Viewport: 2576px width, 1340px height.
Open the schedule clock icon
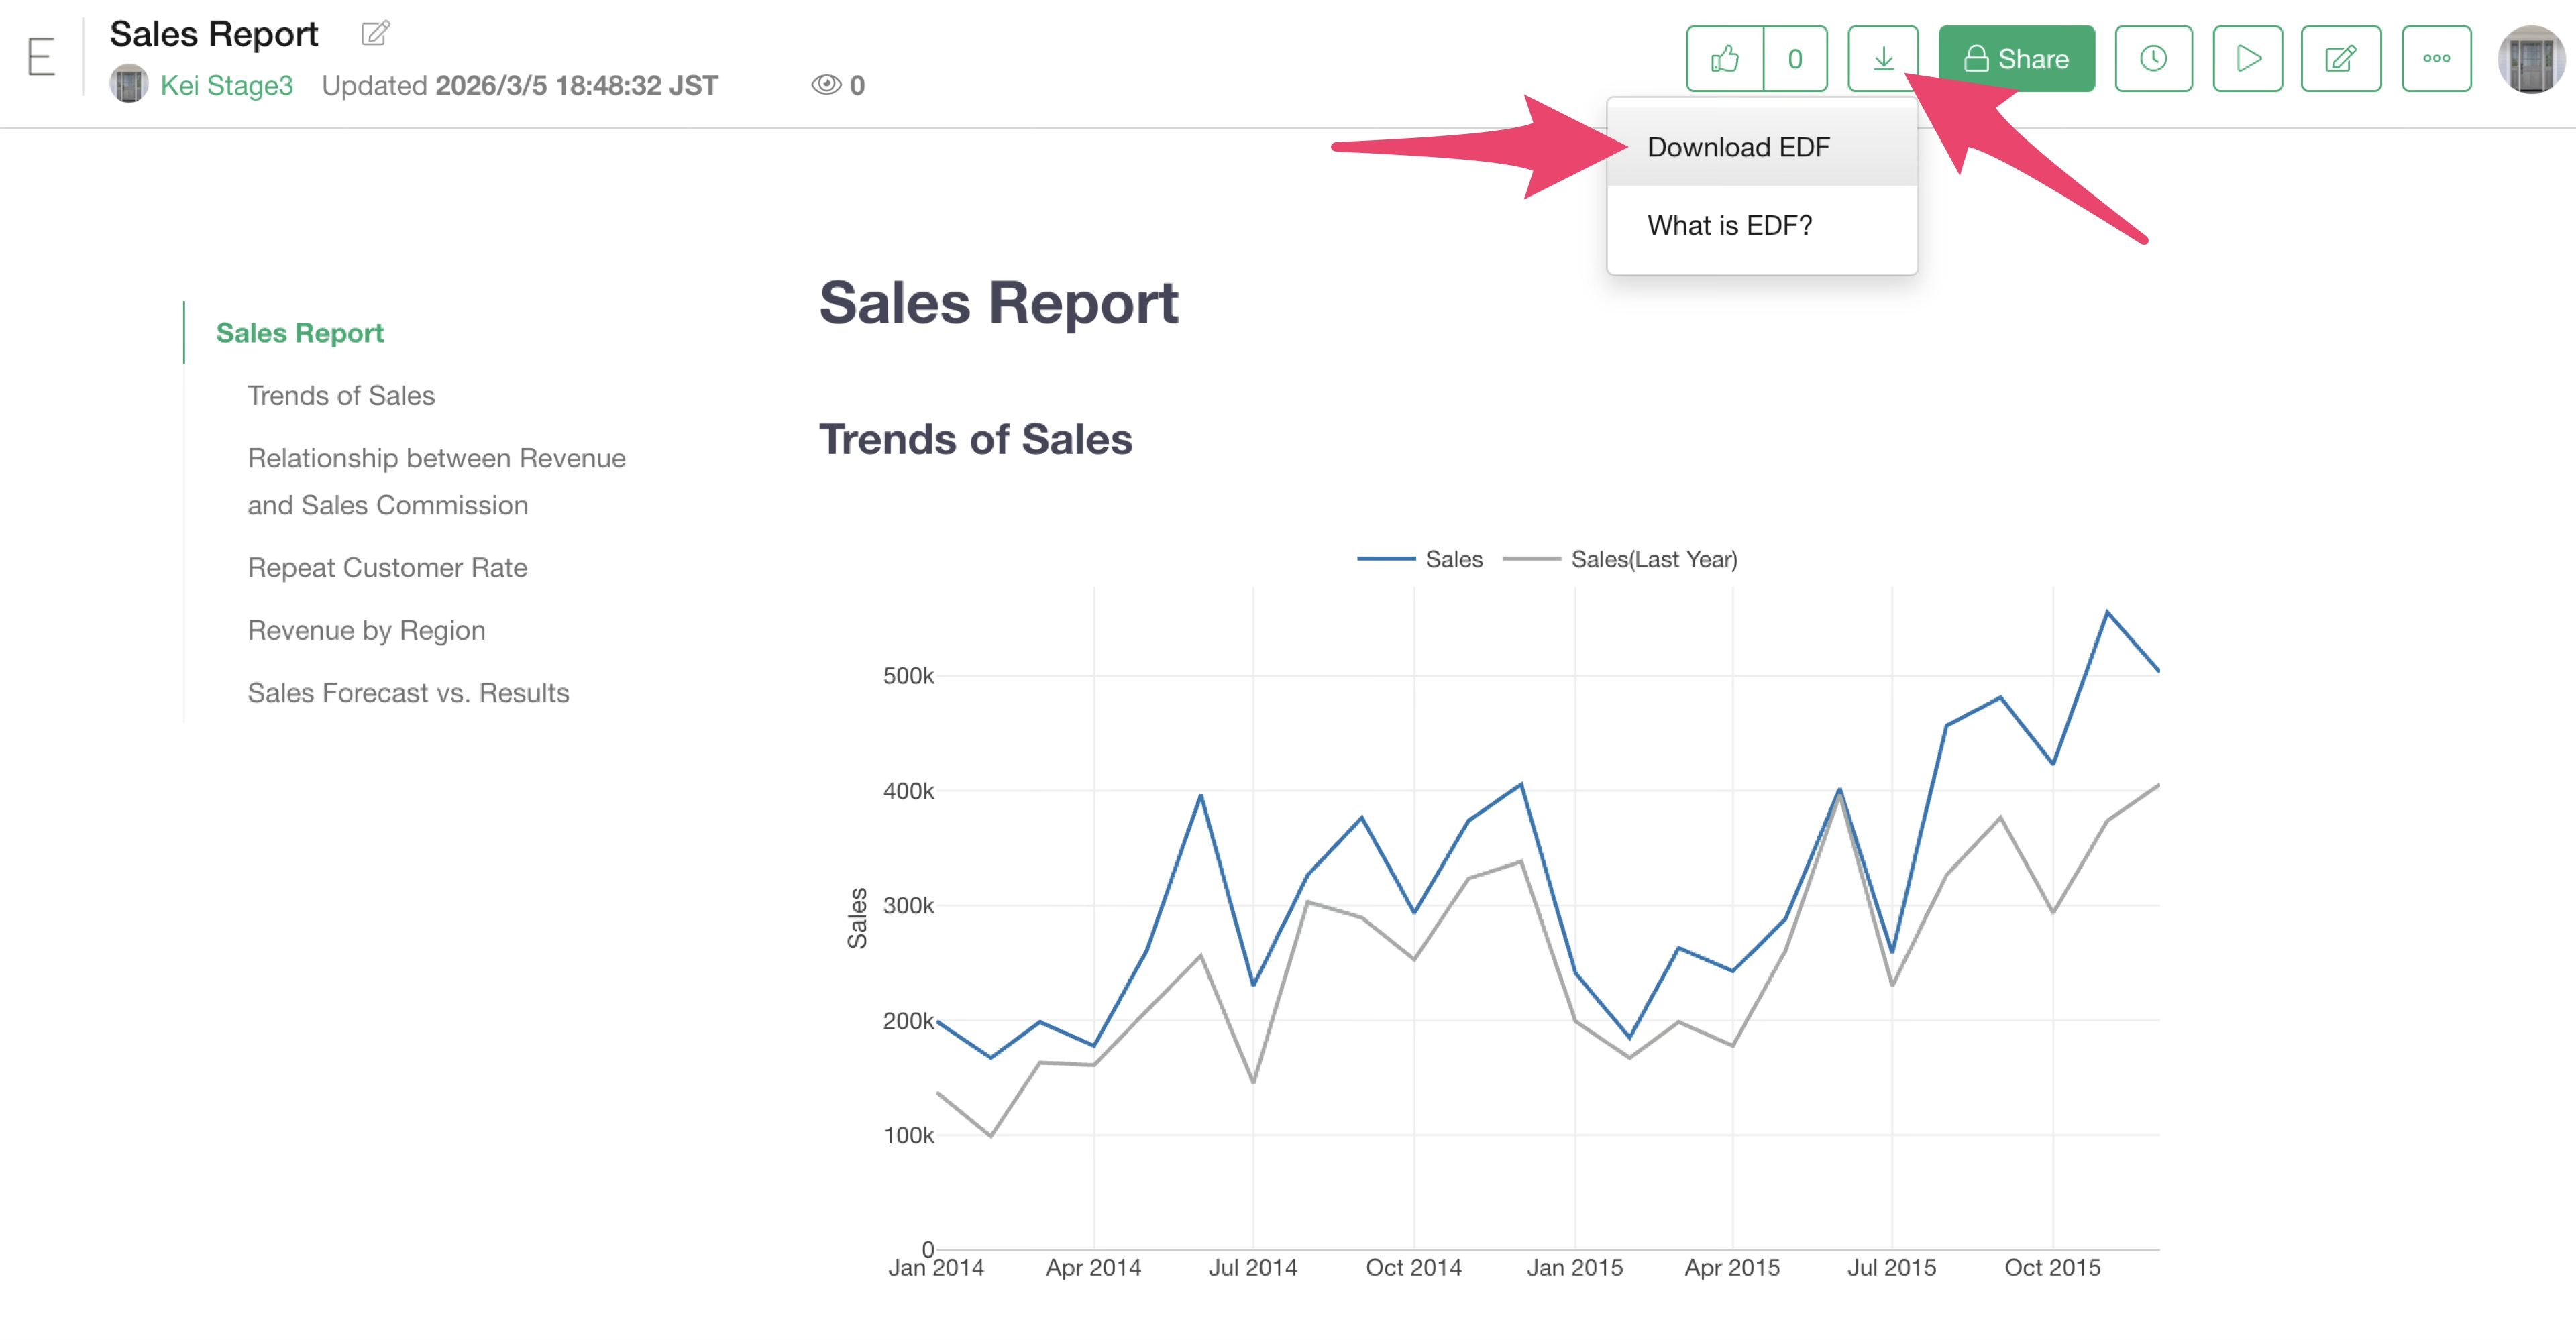point(2153,59)
